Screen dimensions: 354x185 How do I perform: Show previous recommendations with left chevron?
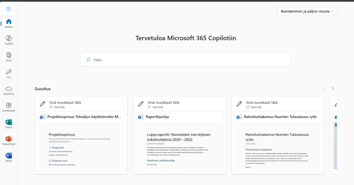[324, 89]
